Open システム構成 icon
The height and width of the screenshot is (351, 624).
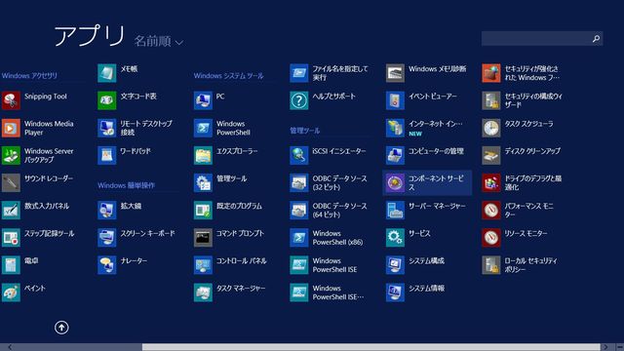point(395,265)
